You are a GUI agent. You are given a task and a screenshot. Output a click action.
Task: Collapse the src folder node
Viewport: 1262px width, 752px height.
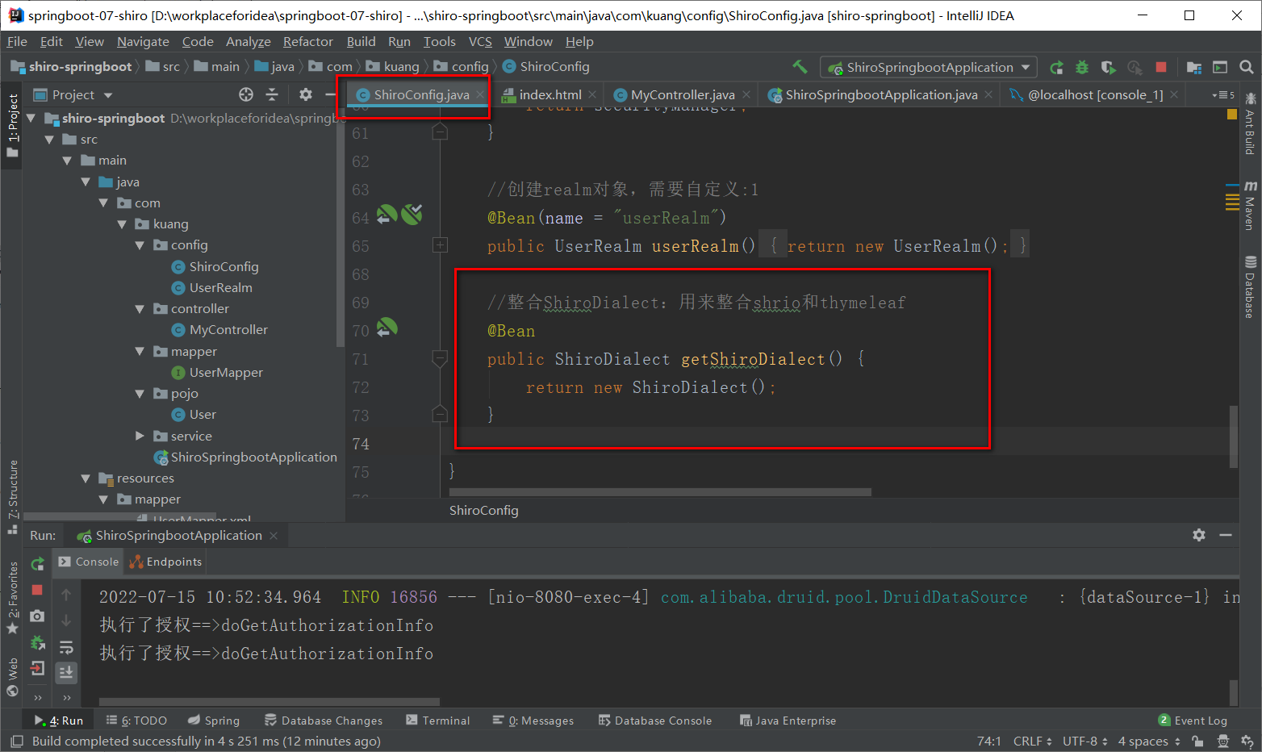pyautogui.click(x=50, y=140)
